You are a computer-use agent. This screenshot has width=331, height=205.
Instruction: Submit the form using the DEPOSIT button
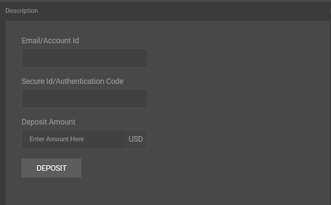pos(51,168)
